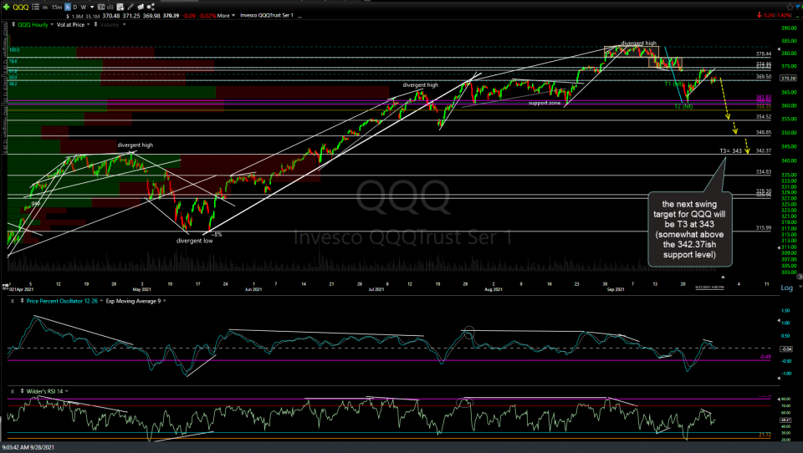Click the white triangle marker above the date axis
This screenshot has width=803, height=453.
click(x=723, y=277)
